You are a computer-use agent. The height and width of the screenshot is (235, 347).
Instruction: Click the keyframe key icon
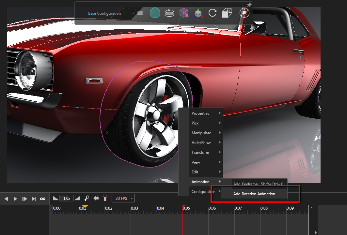[87, 198]
